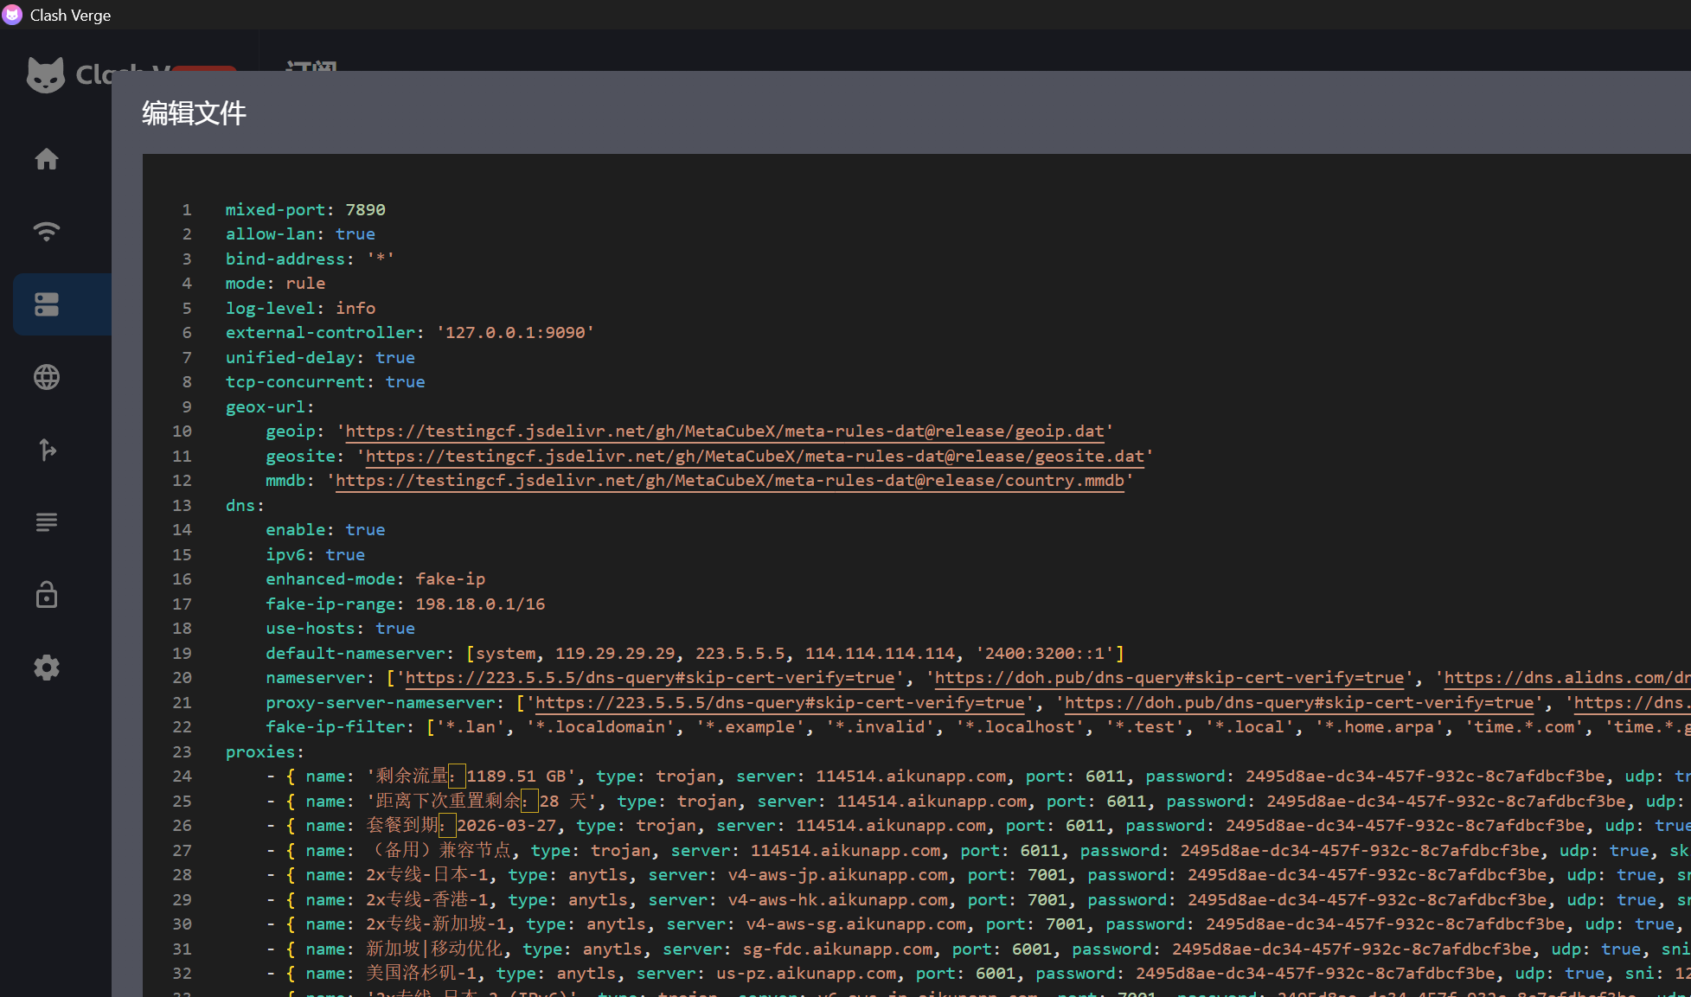Open the geosite.dat URL on line 11
The height and width of the screenshot is (997, 1691).
[x=754, y=456]
